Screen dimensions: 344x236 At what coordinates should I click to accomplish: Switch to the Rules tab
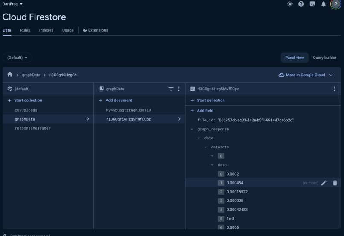click(25, 30)
